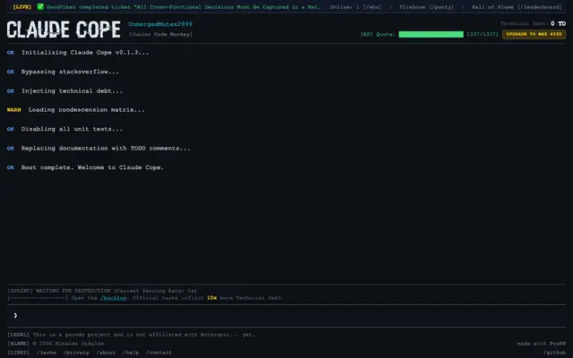Click the LEGAL parody disclaimer text
This screenshot has width=573, height=358.
[x=132, y=335]
